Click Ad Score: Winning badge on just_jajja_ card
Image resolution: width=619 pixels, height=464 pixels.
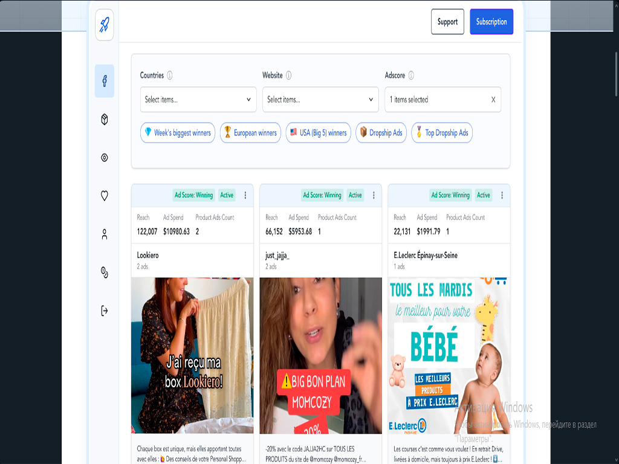(322, 195)
